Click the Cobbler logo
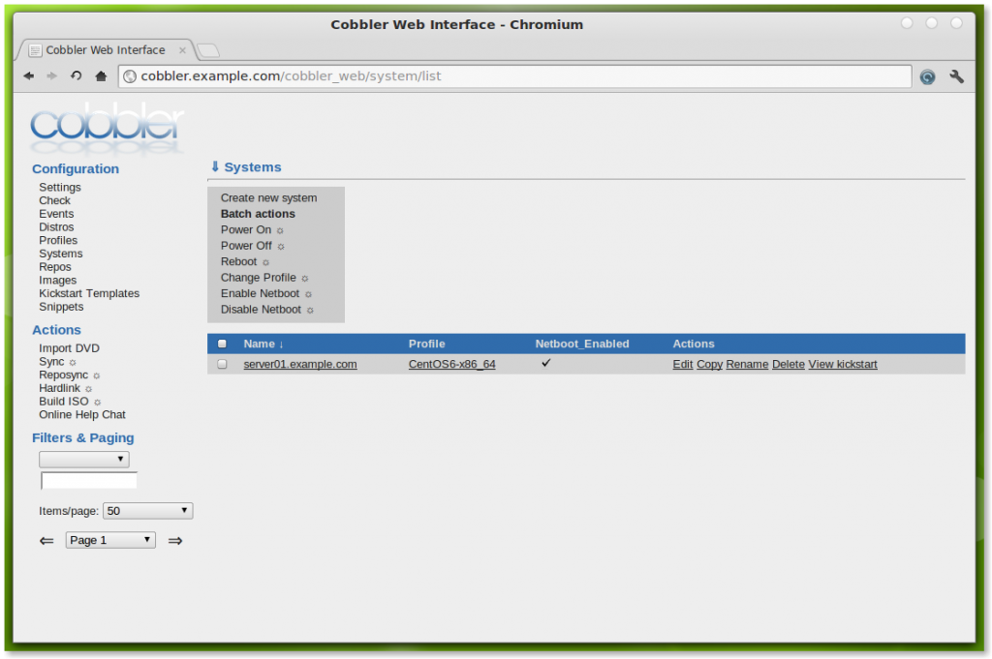 107,129
